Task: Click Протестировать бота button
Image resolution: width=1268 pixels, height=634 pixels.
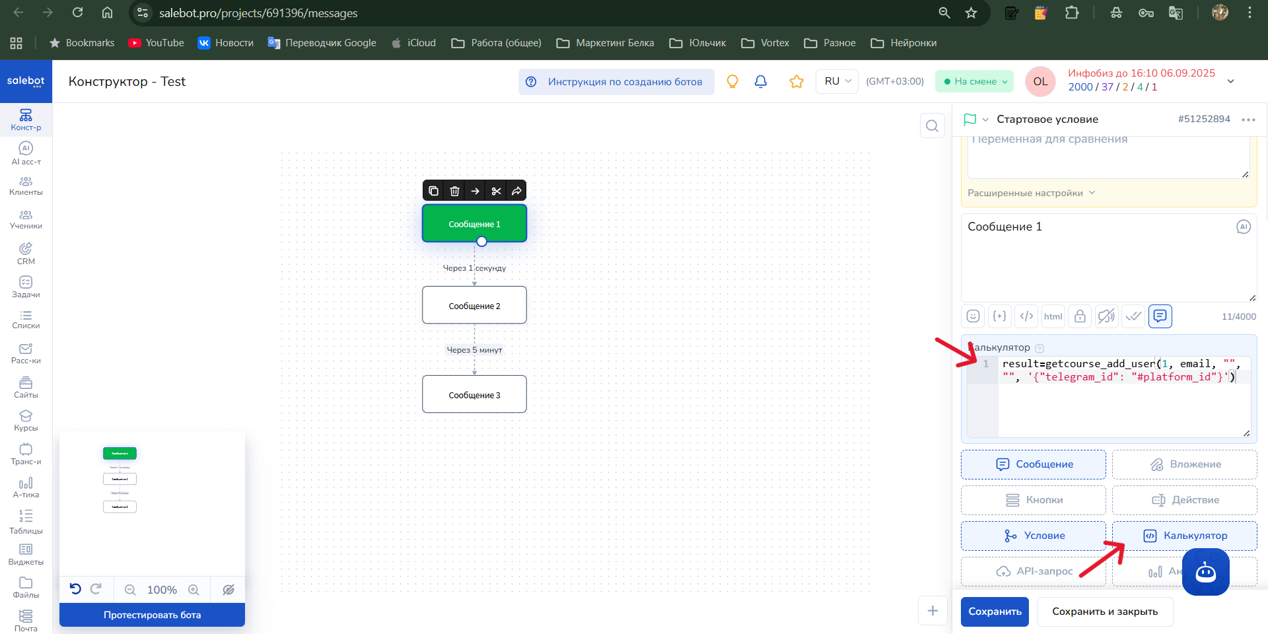Action: coord(152,615)
